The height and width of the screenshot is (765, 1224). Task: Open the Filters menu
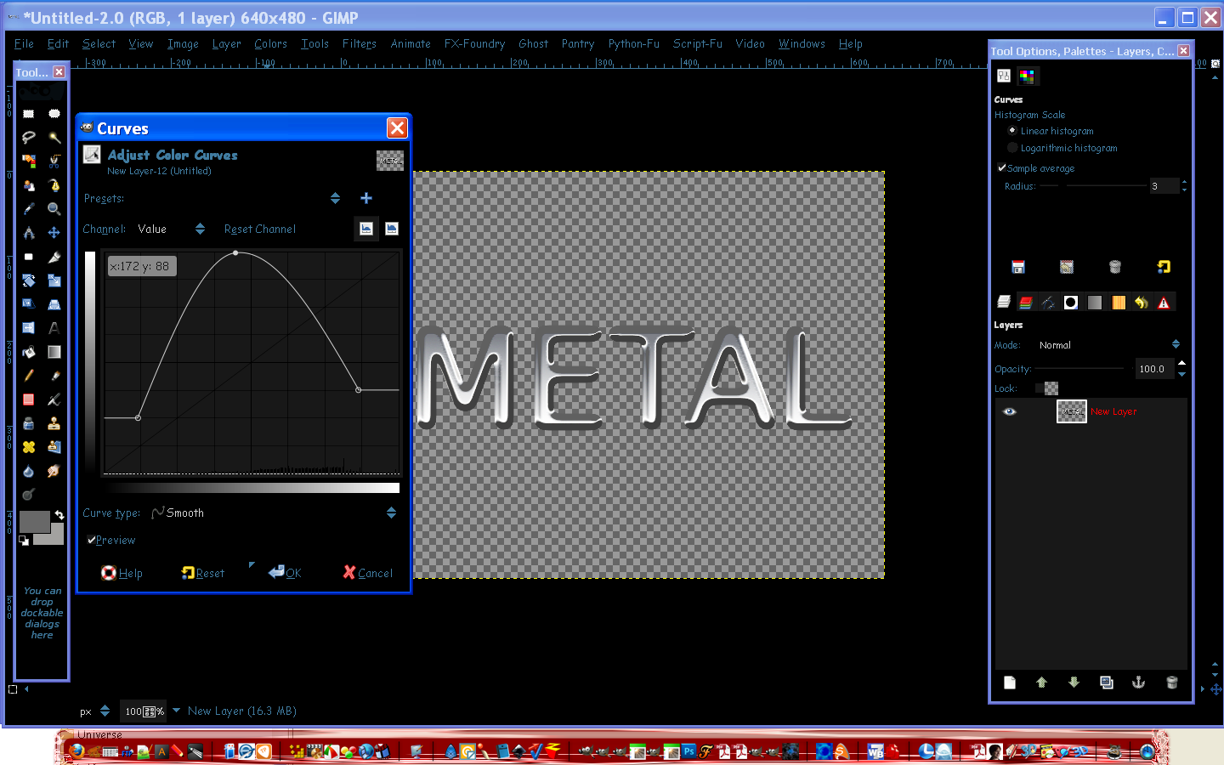pyautogui.click(x=360, y=43)
